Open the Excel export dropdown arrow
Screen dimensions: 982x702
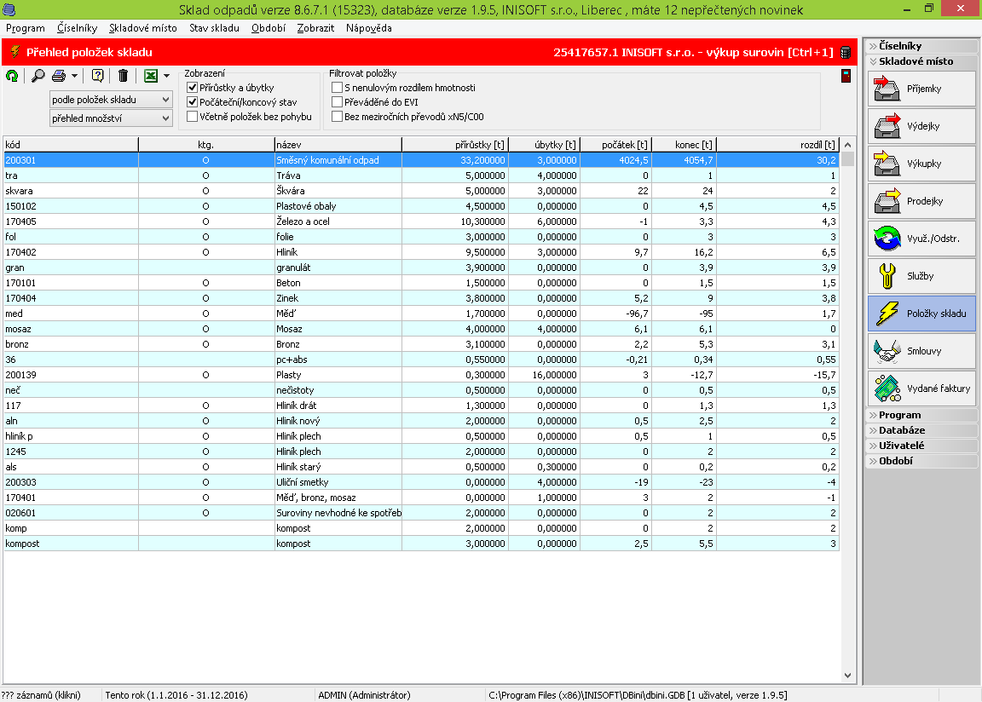(166, 76)
